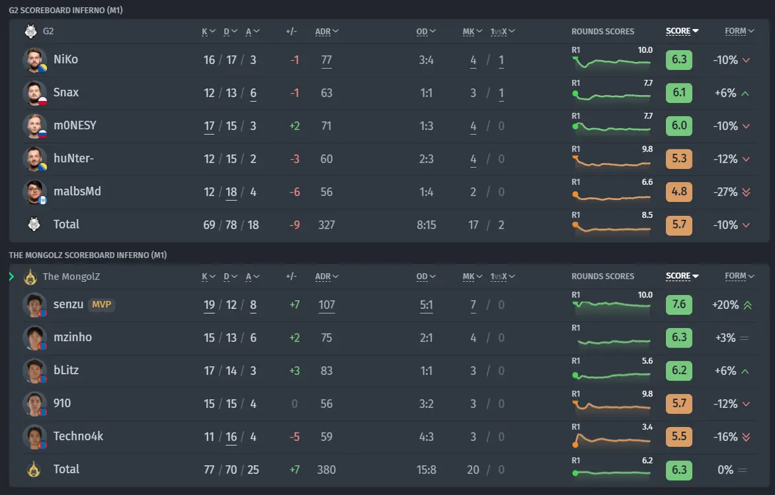Screen dimensions: 775x495
Task: Open mzinho's player avatar
Action: coord(34,338)
